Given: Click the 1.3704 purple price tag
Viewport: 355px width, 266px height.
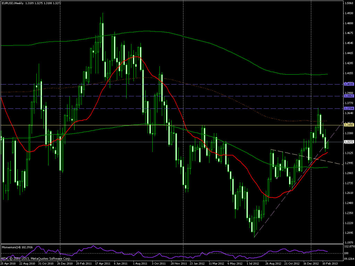Looking at the screenshot, I should 348,109.
